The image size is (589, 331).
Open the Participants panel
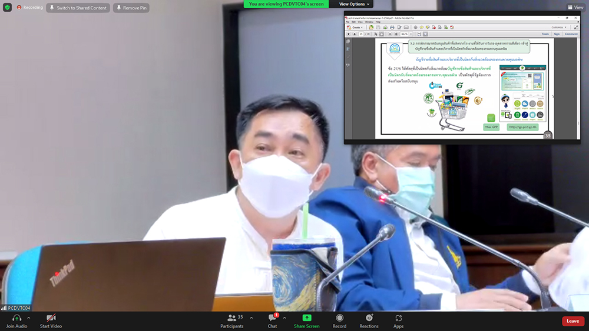point(231,320)
